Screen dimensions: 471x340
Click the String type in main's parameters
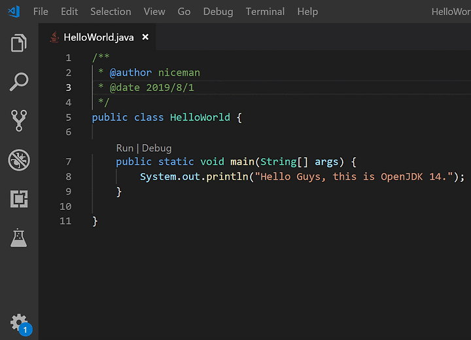click(279, 162)
